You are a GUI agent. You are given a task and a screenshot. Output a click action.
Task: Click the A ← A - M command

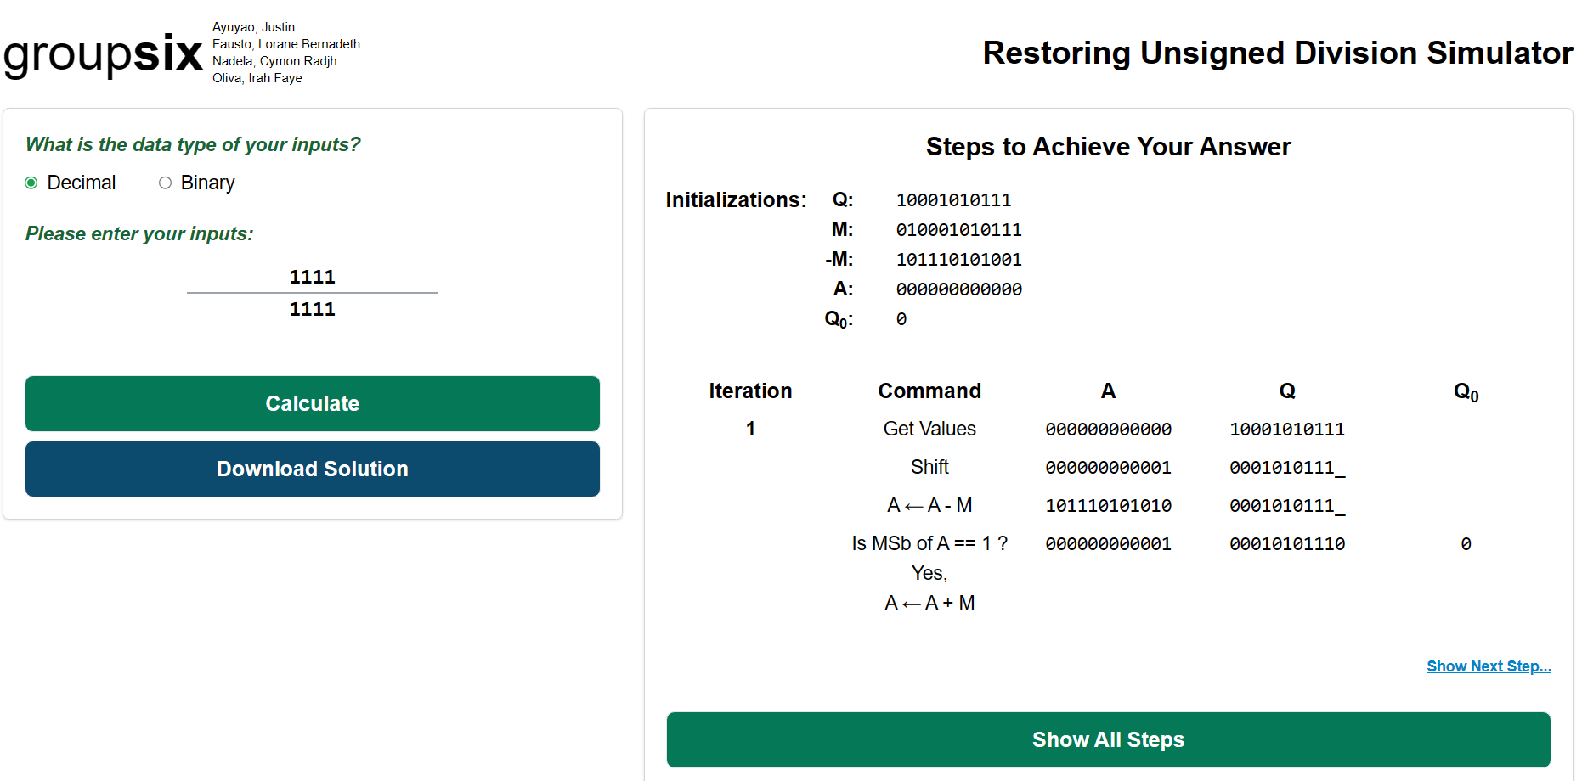pyautogui.click(x=929, y=505)
